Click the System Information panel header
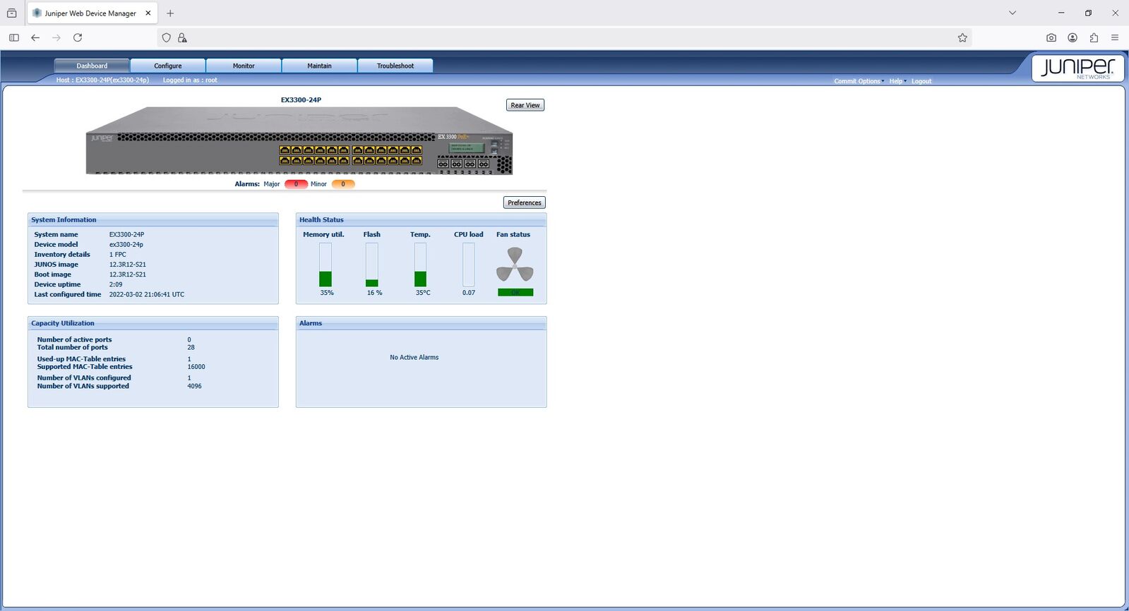The width and height of the screenshot is (1129, 611). click(153, 220)
